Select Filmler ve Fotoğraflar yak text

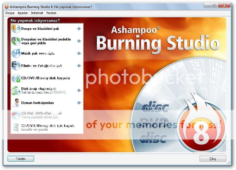(42, 66)
